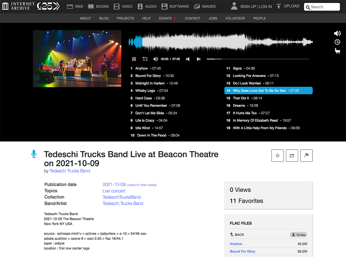
Task: Open the Internet Archive home logo
Action: tap(18, 6)
